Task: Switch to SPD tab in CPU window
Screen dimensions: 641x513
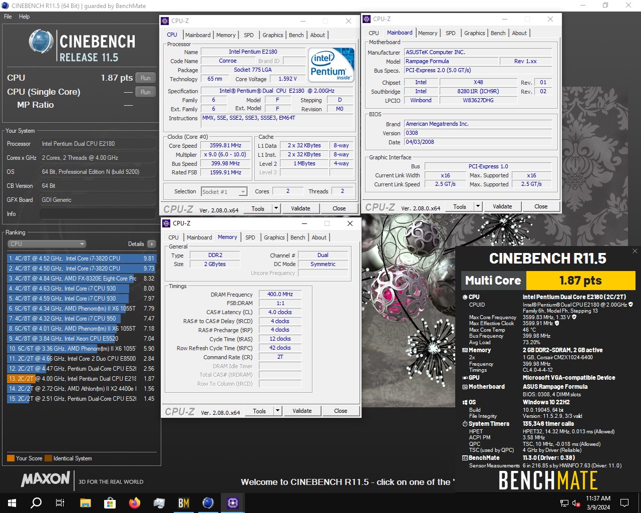Action: tap(249, 35)
